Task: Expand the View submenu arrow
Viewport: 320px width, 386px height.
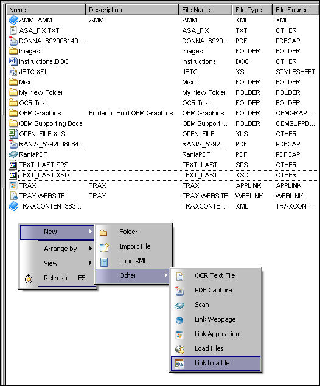Action: coord(91,263)
